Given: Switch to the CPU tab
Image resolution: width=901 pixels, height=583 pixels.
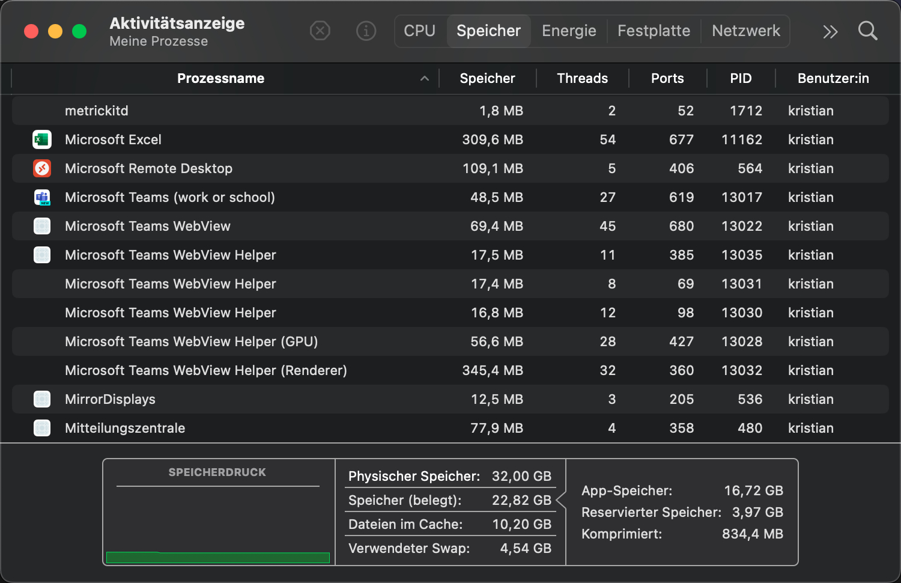Looking at the screenshot, I should point(419,31).
